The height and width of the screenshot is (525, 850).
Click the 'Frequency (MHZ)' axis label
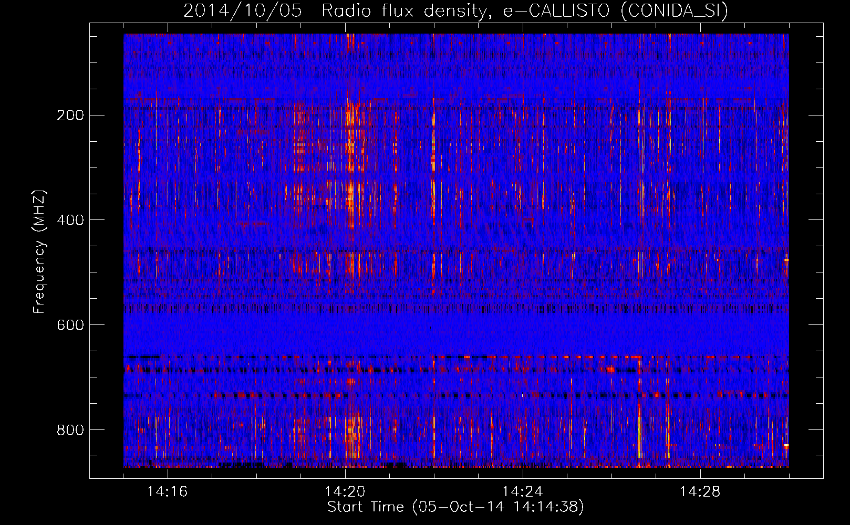pos(39,251)
